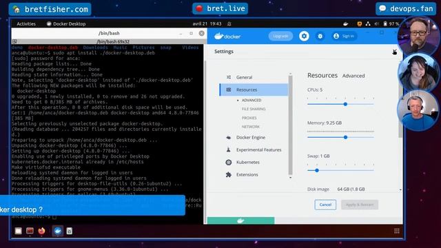Click the Settings heading text
This screenshot has height=248, width=441.
(224, 52)
